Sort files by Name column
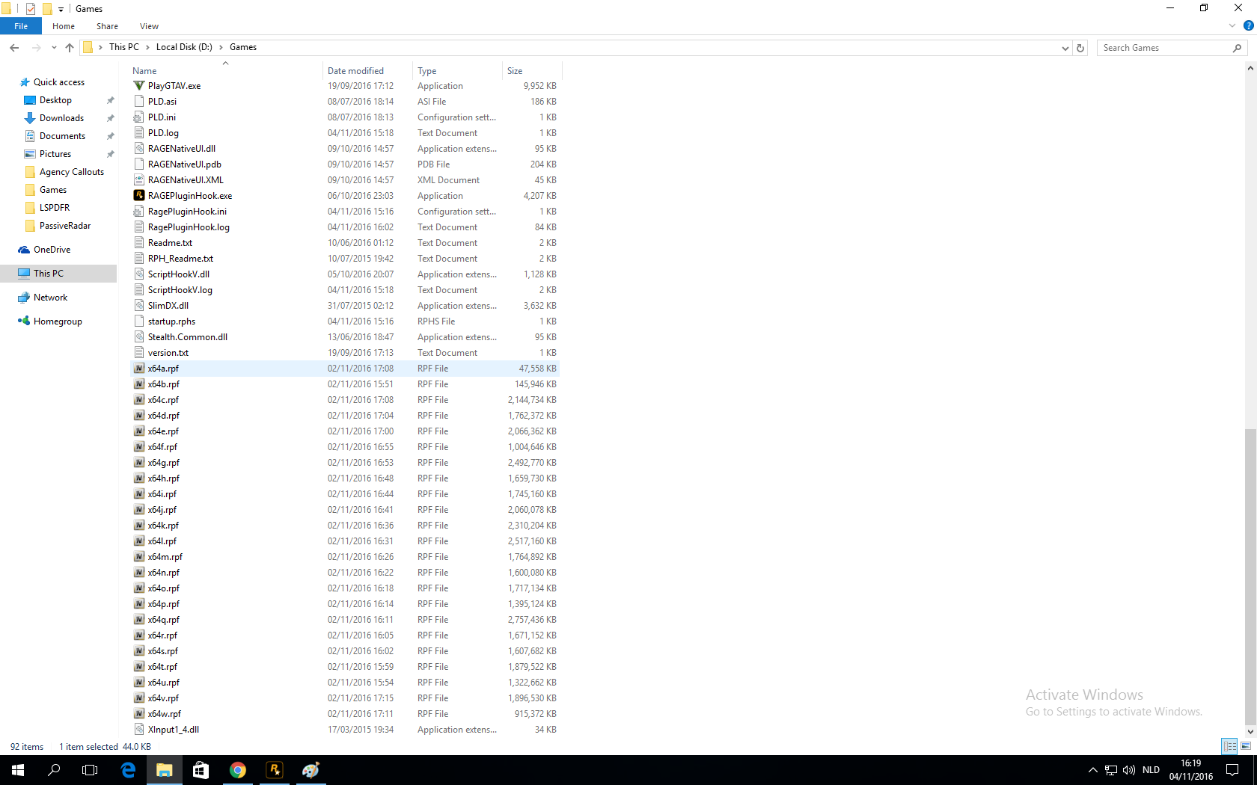 pyautogui.click(x=224, y=71)
